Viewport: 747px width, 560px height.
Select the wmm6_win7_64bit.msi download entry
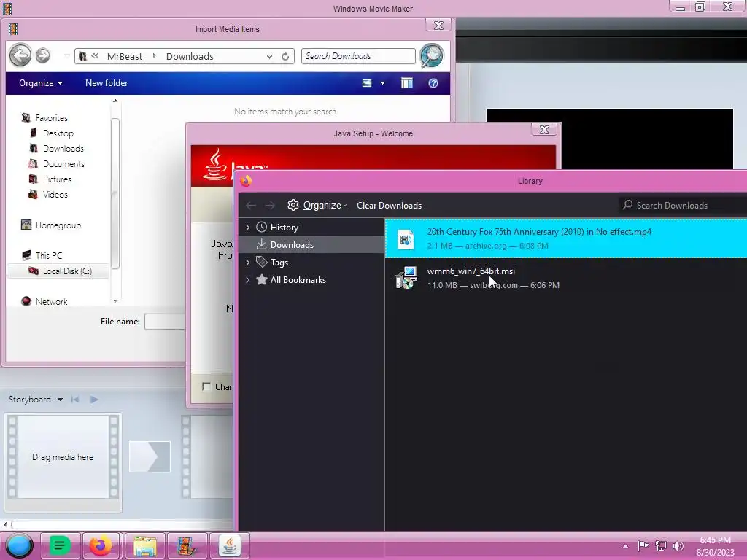coord(566,278)
